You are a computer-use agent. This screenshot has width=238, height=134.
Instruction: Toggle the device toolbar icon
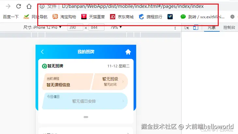pos(196,27)
